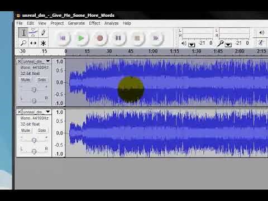Solo the second track
This screenshot has width=268, height=201.
[x=42, y=130]
